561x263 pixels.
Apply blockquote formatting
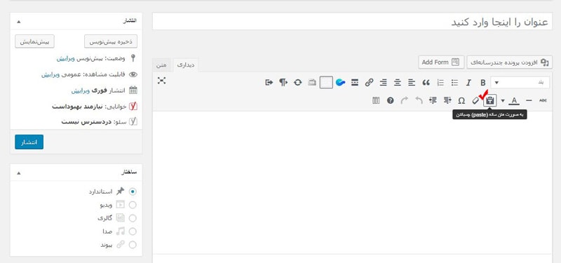click(426, 83)
